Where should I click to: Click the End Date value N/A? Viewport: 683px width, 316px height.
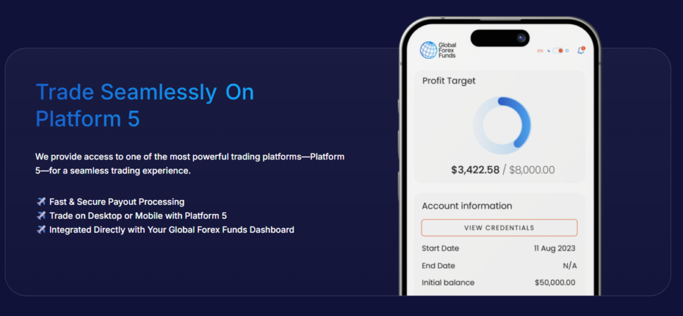point(570,266)
